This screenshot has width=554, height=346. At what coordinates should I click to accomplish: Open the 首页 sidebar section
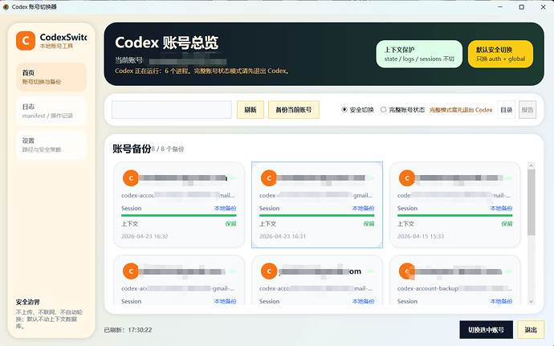click(51, 77)
